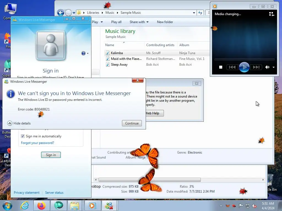Click the Back arrow in the Explorer window

pyautogui.click(x=61, y=13)
